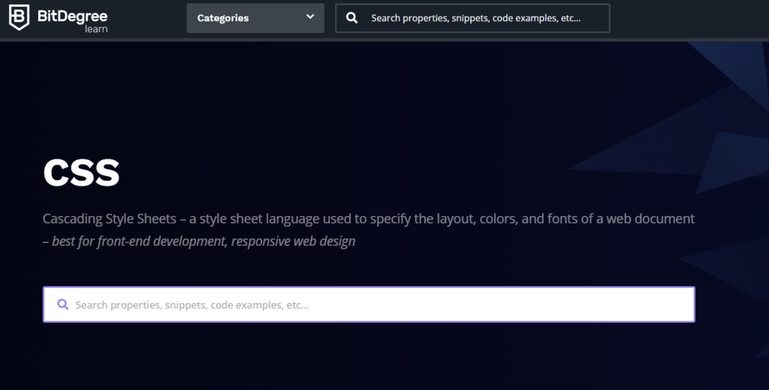
Task: Click the right end of the main search box
Action: click(x=676, y=304)
